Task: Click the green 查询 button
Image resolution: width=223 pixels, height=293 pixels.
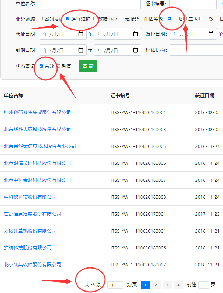Action: [x=88, y=66]
